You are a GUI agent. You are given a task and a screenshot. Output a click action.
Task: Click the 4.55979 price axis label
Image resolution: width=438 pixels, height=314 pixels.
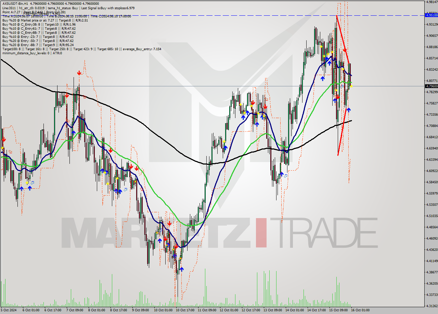(x=432, y=194)
